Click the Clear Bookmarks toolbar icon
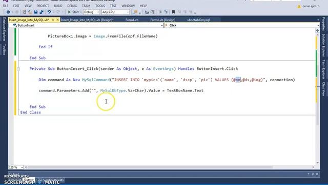 (191, 12)
